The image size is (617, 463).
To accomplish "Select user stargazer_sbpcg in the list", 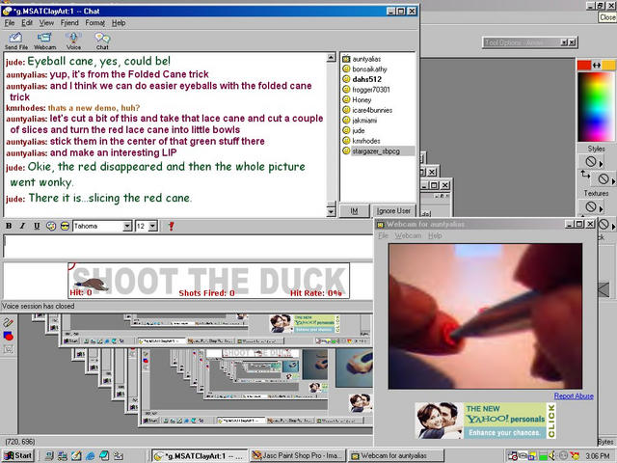I will point(376,151).
